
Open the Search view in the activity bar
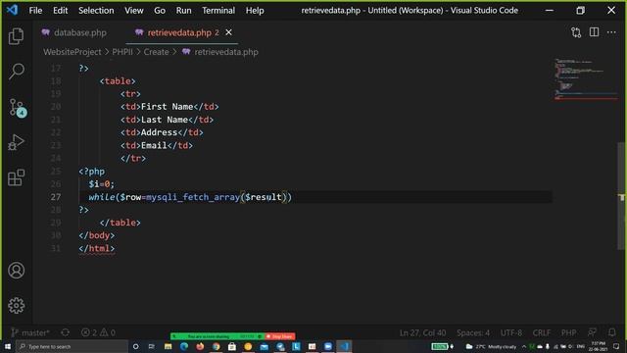16,72
